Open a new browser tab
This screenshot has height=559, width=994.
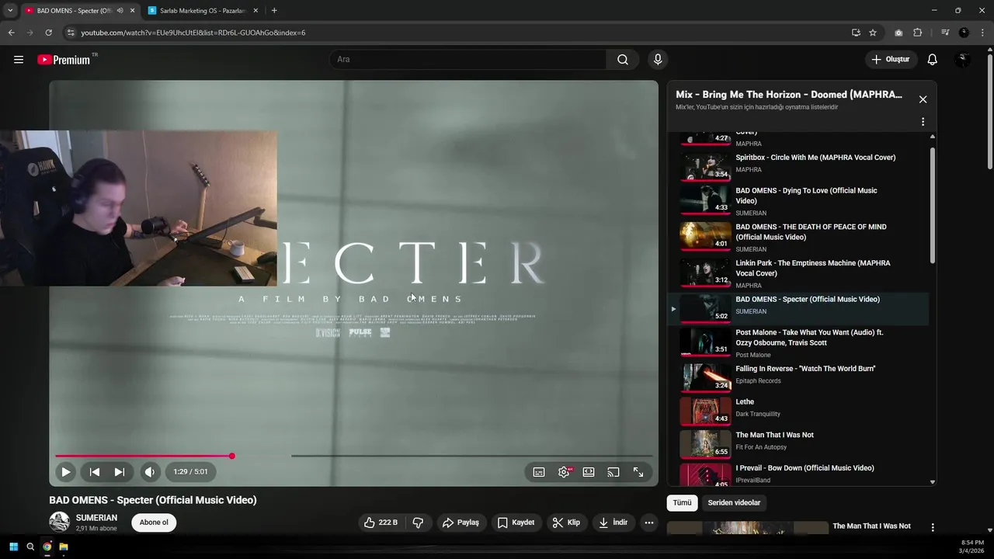tap(274, 11)
